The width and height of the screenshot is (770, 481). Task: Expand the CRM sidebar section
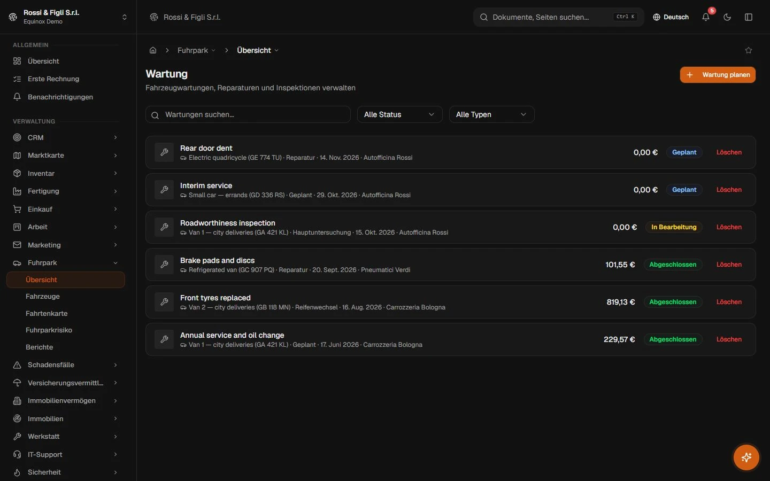click(x=66, y=137)
